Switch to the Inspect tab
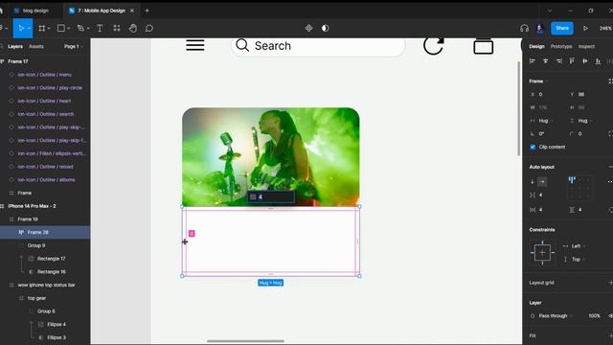613x345 pixels. [x=586, y=46]
